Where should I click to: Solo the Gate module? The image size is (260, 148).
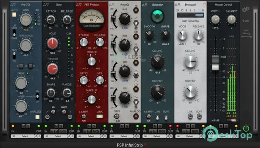(61, 126)
